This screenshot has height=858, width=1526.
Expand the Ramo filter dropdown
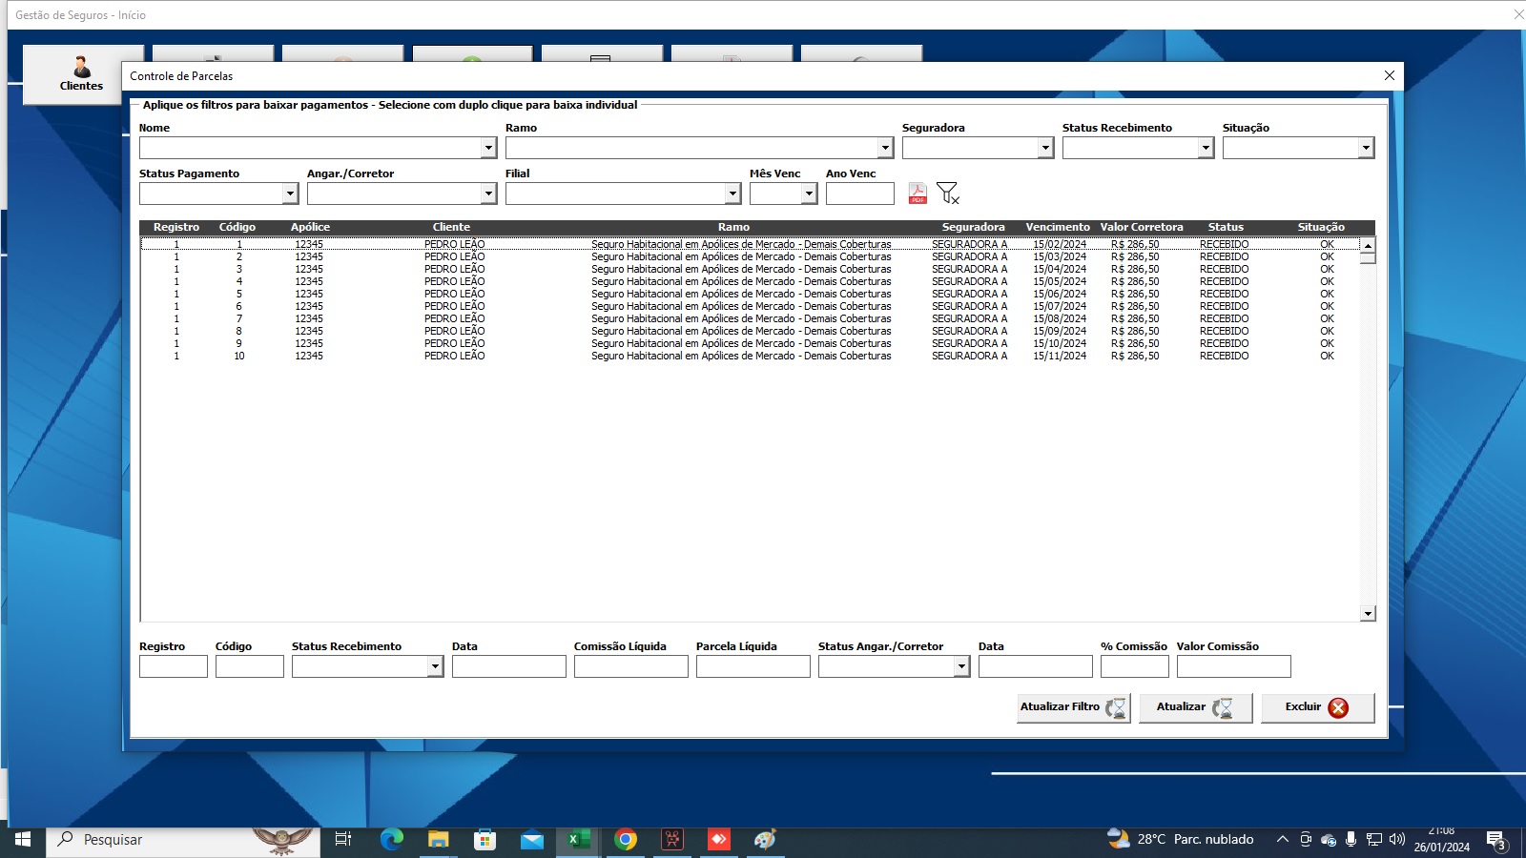(x=885, y=148)
